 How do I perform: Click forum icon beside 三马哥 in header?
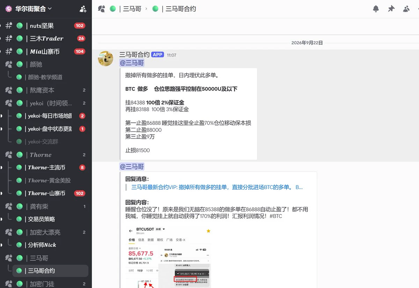[x=102, y=9]
